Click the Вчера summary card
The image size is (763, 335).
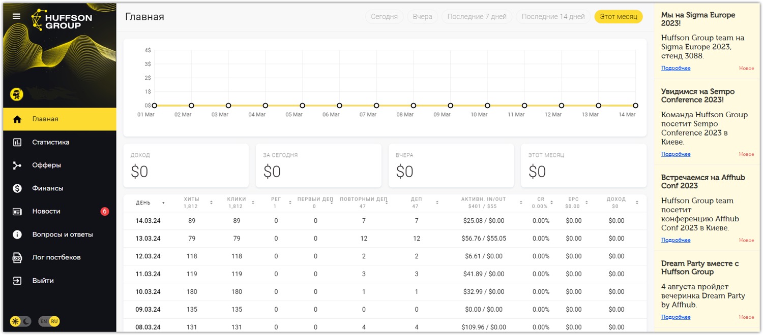click(451, 165)
